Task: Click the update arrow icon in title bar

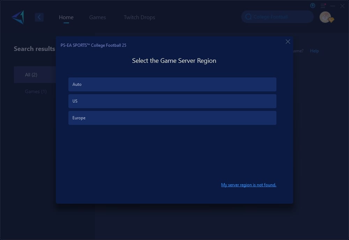Action: [x=313, y=6]
